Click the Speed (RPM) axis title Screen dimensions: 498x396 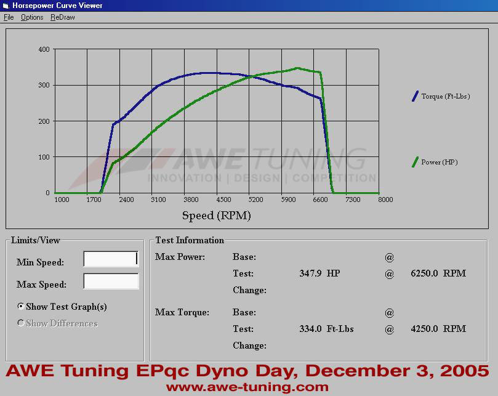217,216
